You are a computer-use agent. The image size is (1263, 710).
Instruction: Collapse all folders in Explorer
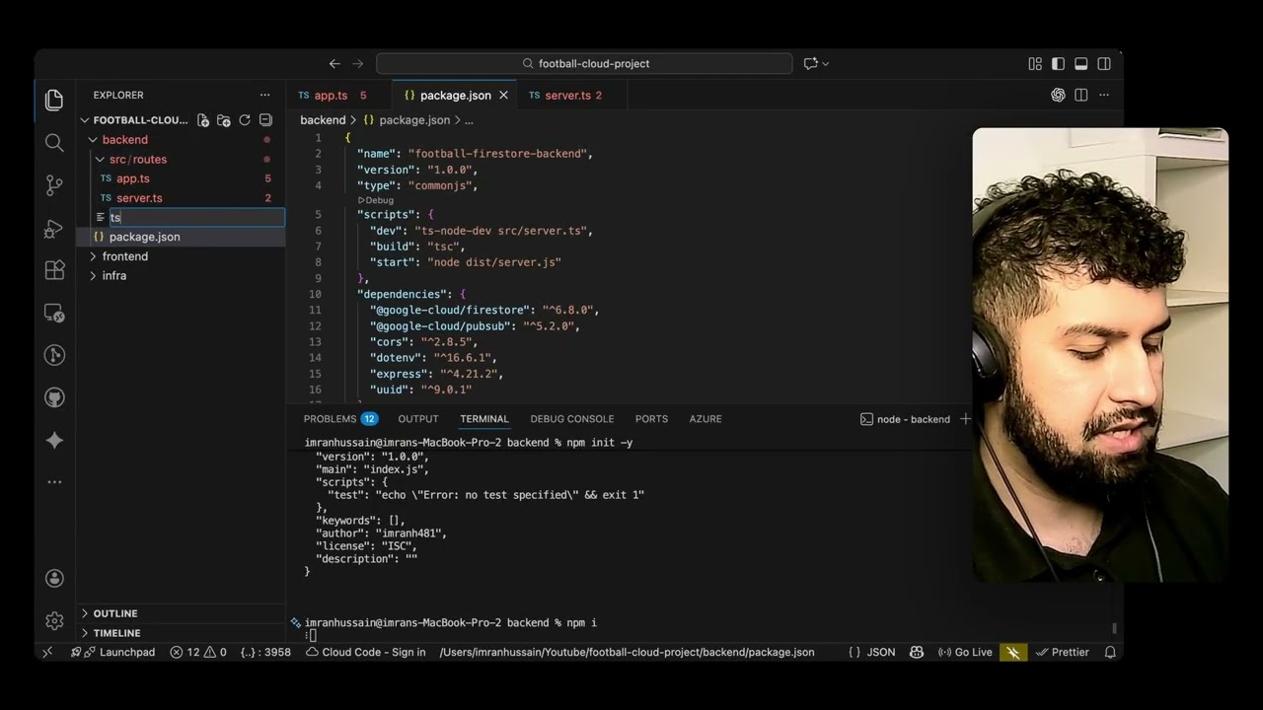pos(265,120)
